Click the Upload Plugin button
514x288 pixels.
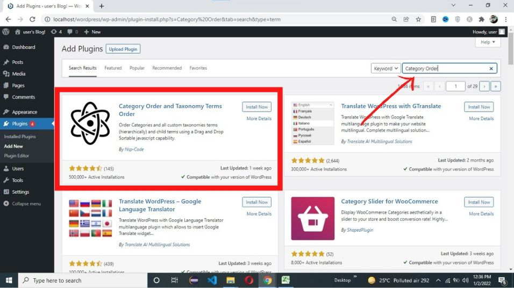click(x=123, y=49)
